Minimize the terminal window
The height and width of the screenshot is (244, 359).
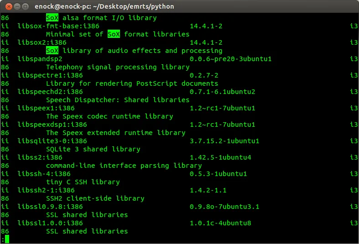point(16,6)
